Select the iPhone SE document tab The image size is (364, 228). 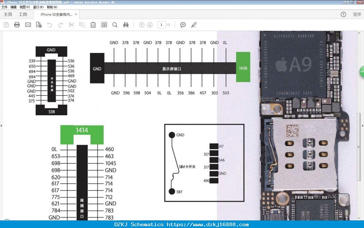pyautogui.click(x=56, y=15)
